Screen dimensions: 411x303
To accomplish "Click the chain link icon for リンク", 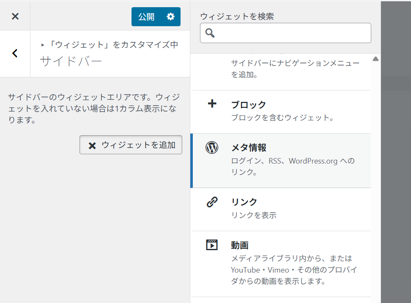I will tap(212, 202).
